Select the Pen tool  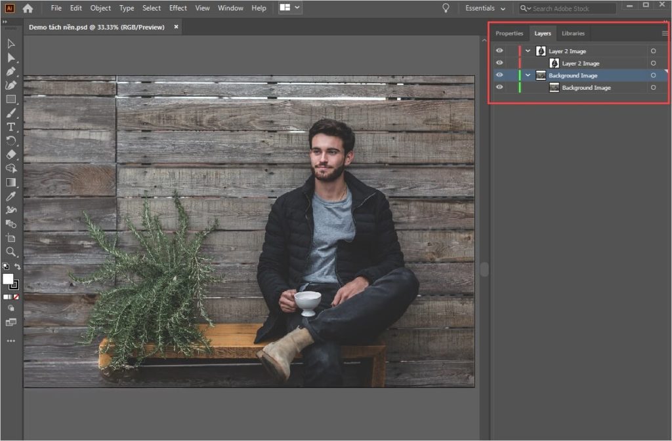click(11, 71)
